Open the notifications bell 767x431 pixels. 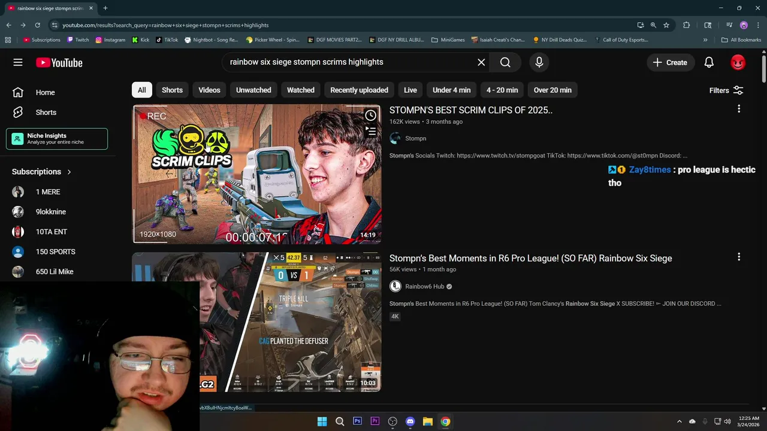(709, 62)
